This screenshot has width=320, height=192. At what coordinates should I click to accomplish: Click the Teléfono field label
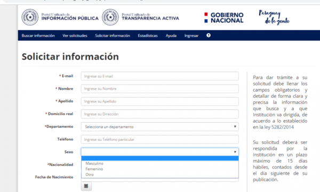coord(65,139)
